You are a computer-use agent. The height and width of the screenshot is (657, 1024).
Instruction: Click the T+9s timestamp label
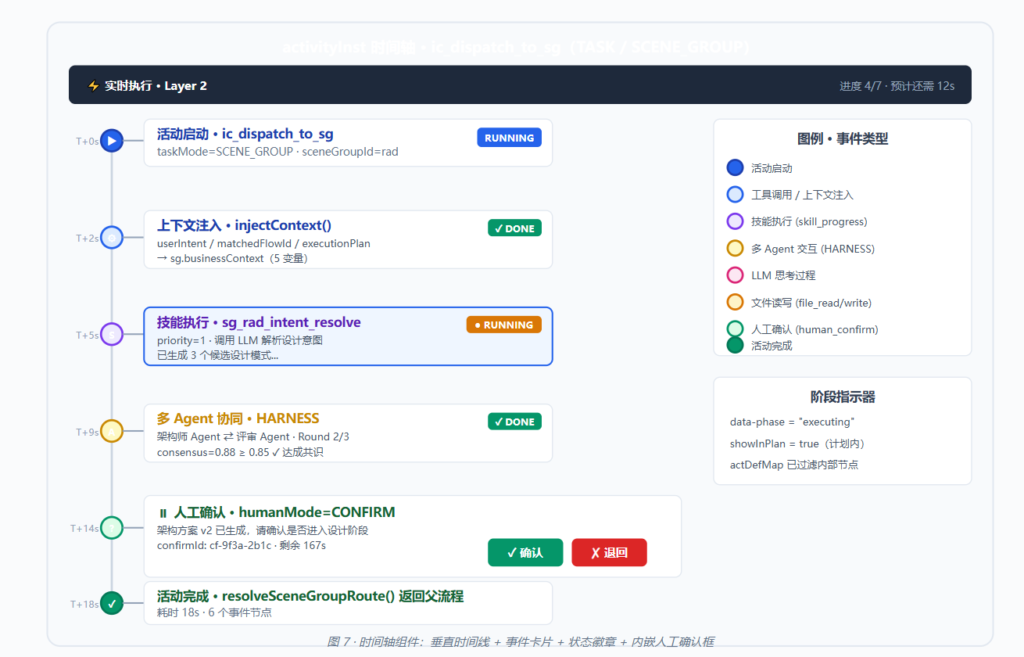click(x=87, y=432)
